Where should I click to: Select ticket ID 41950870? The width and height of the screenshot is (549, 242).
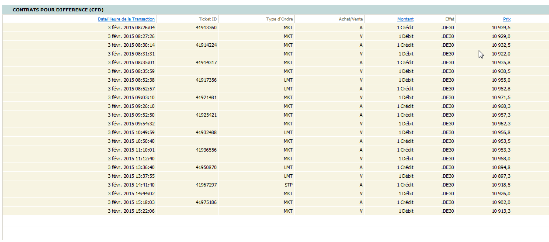pos(206,167)
